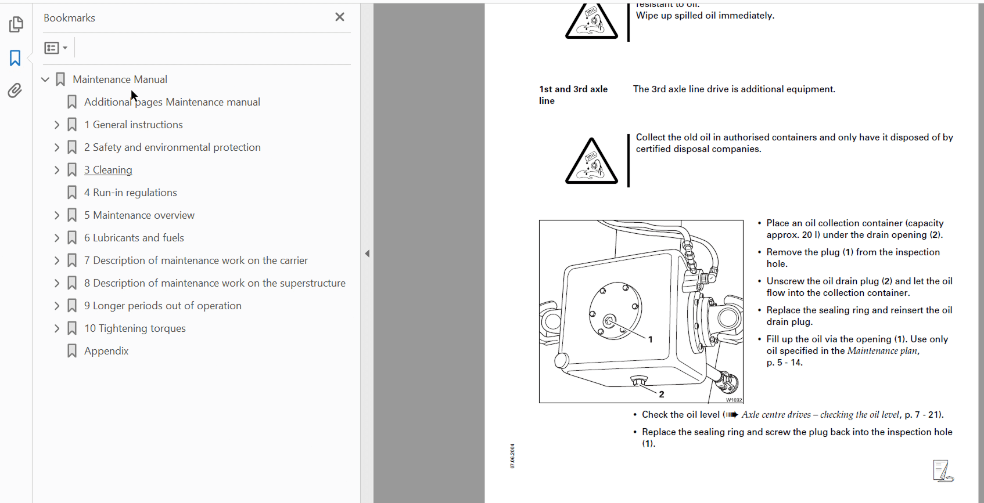
Task: Go to 5 Maintenance overview
Action: (139, 215)
